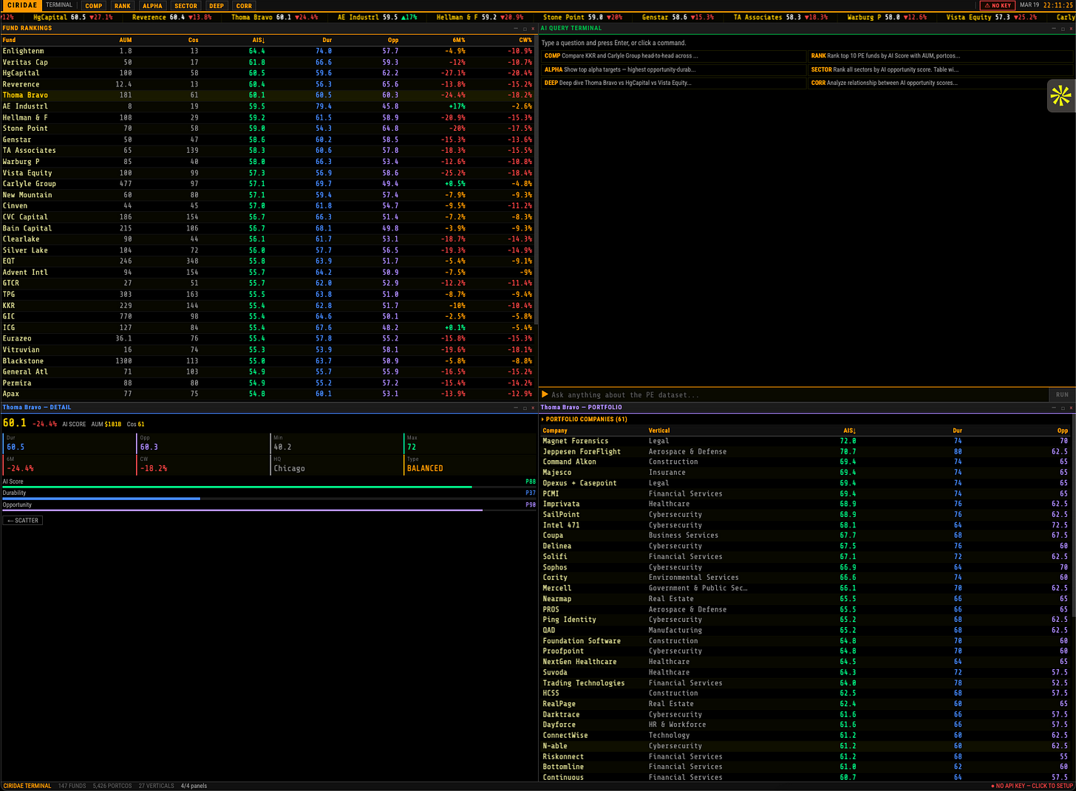
Task: Sort Fund Rankings by Cos column
Action: pos(193,40)
